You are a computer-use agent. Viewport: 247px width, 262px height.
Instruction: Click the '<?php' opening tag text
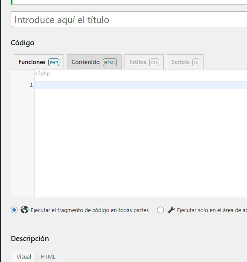click(42, 73)
